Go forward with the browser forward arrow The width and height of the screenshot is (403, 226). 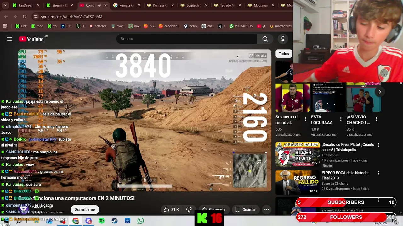15,16
